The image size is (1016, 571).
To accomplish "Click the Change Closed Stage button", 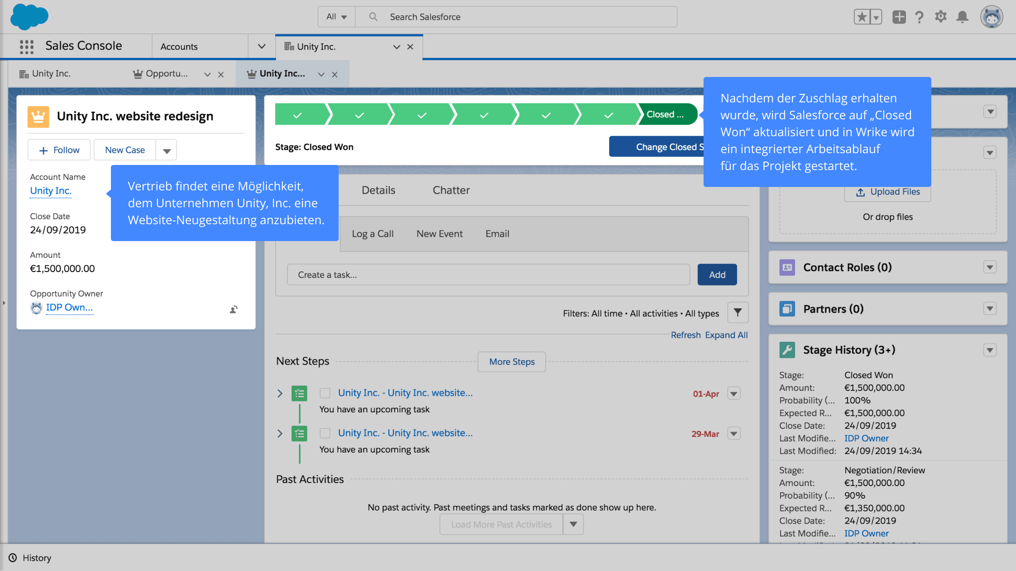I will [657, 147].
